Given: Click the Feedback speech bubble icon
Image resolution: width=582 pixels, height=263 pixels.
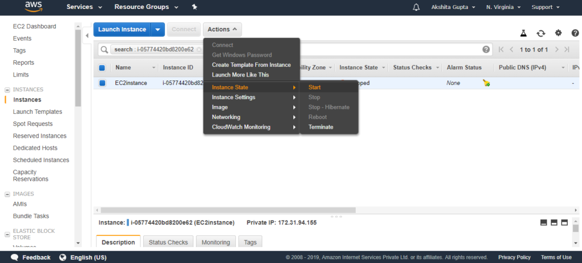Looking at the screenshot, I should tap(15, 257).
